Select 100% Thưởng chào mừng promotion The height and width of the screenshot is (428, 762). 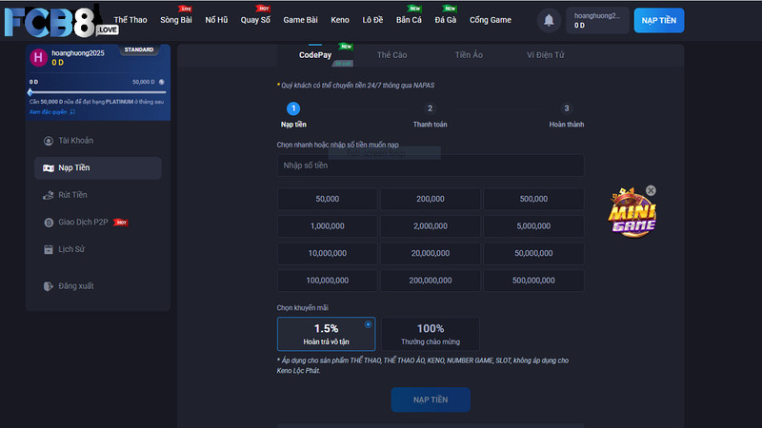431,334
